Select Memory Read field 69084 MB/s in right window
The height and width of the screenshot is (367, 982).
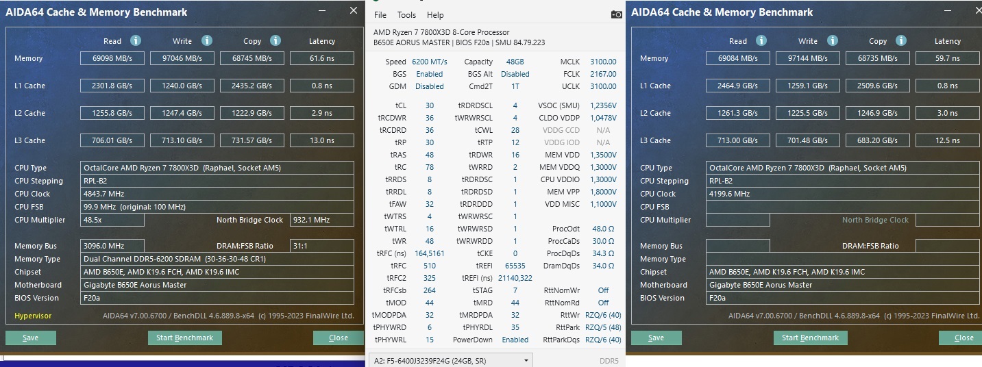click(x=738, y=58)
